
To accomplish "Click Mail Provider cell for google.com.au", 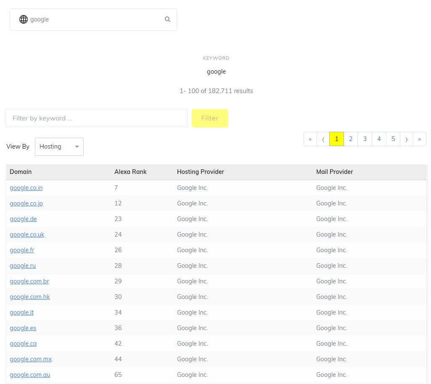I will click(x=331, y=375).
